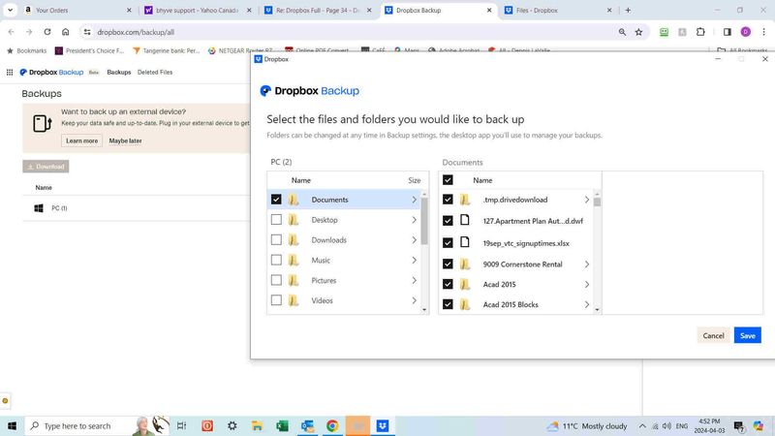Click the Cancel button
Screen dimensions: 775x436
tap(713, 335)
